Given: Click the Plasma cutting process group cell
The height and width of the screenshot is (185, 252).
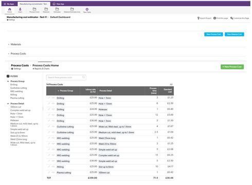Looking at the screenshot, I should (x=64, y=173).
